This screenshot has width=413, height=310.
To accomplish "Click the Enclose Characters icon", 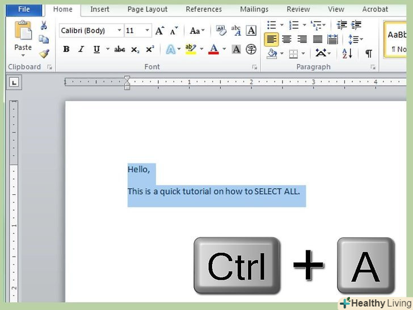I will [x=251, y=49].
